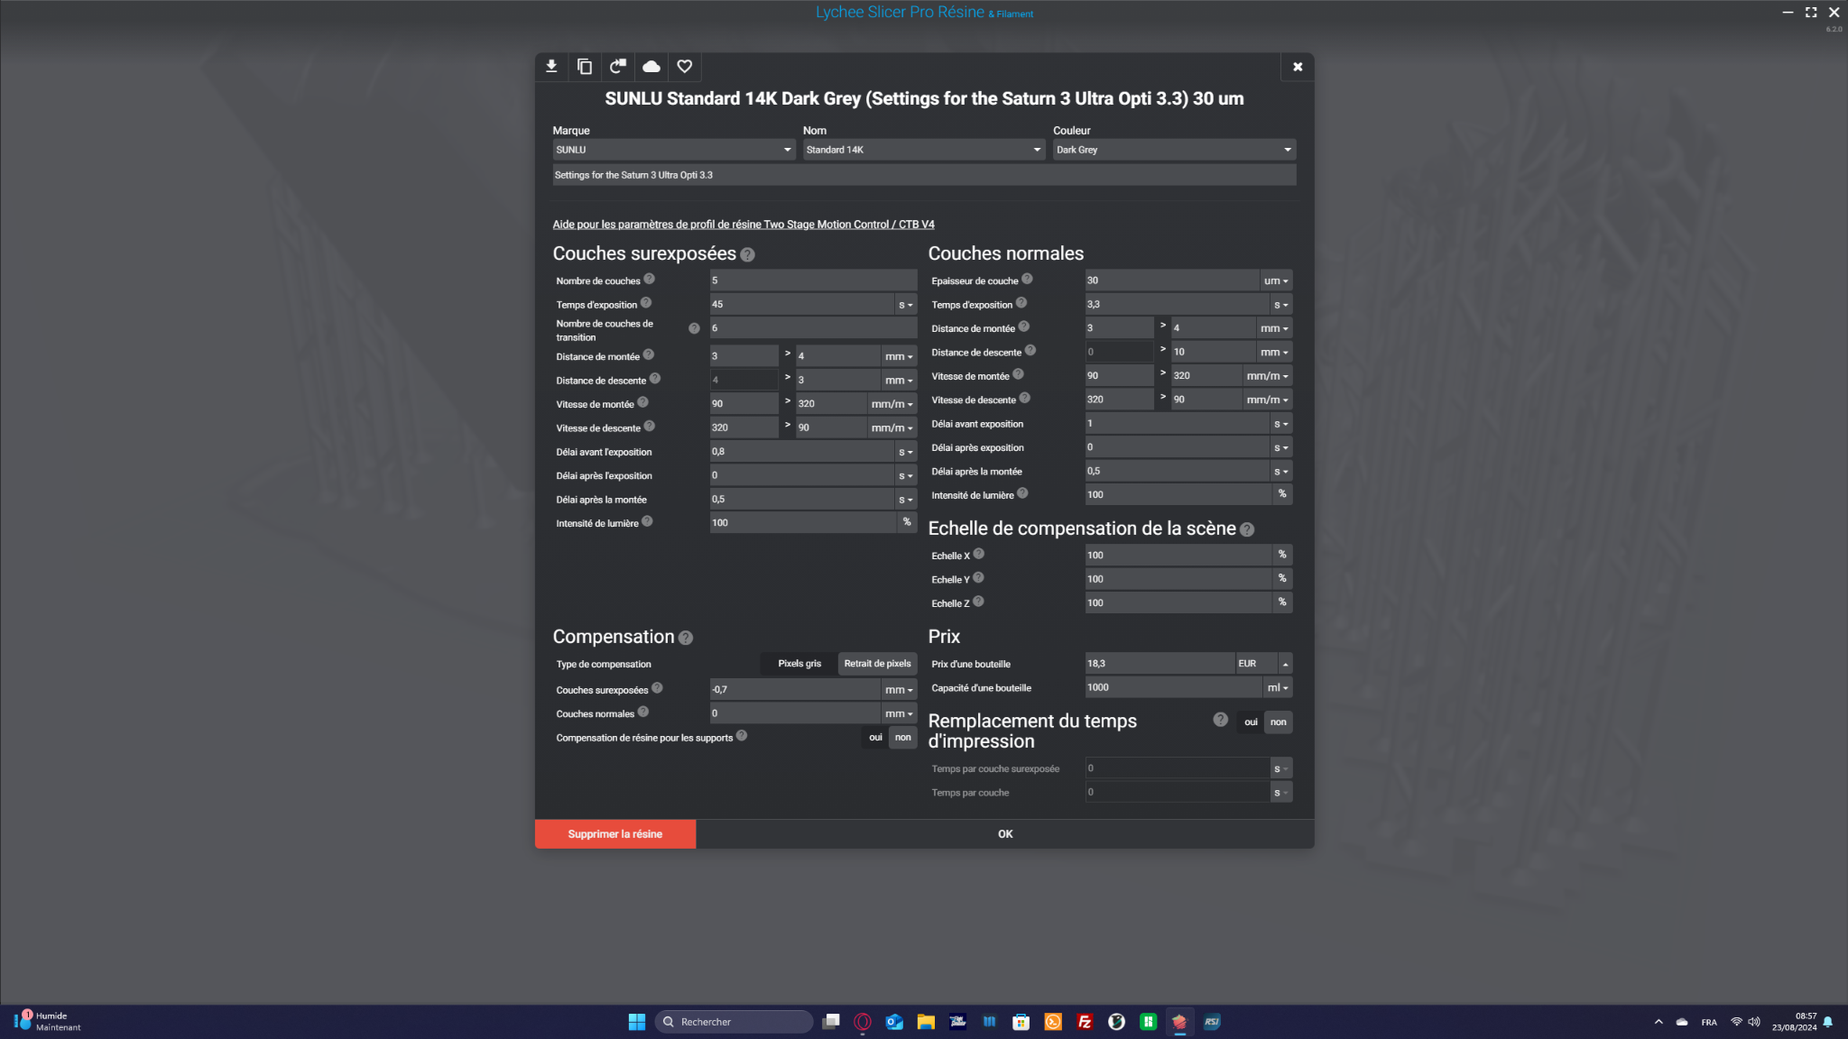Click help icon for Nombre de couches de transition
Screen dimensions: 1848x1039
pos(694,328)
